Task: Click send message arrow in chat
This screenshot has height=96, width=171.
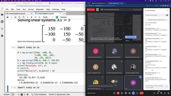Action: tap(167, 87)
